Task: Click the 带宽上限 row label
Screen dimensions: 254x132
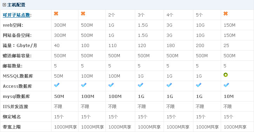Action: coord(12,127)
